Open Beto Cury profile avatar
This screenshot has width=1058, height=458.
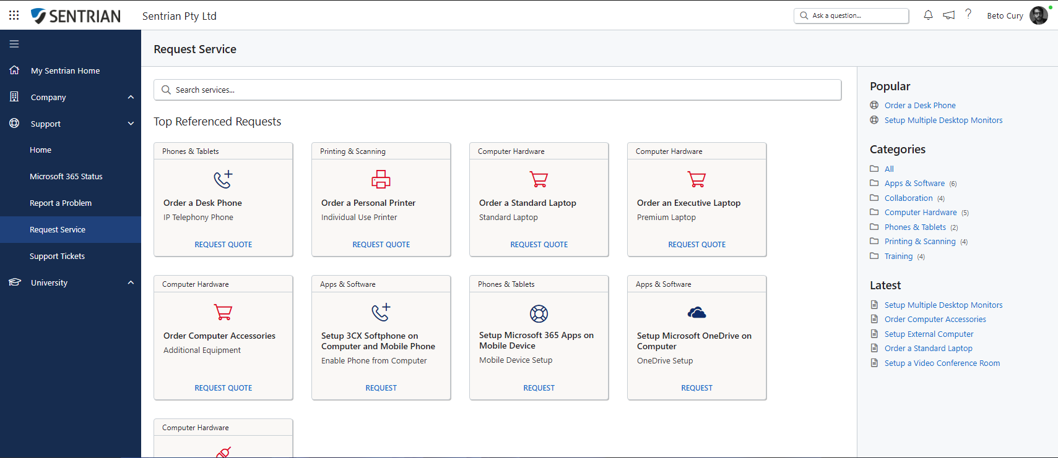[x=1039, y=15]
